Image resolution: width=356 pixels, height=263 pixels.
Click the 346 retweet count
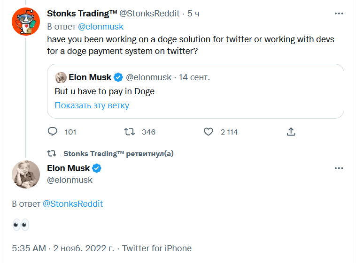click(148, 132)
